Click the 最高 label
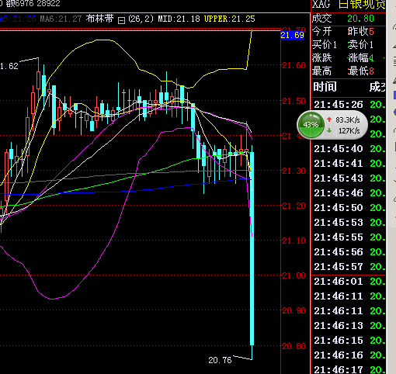 (321, 71)
